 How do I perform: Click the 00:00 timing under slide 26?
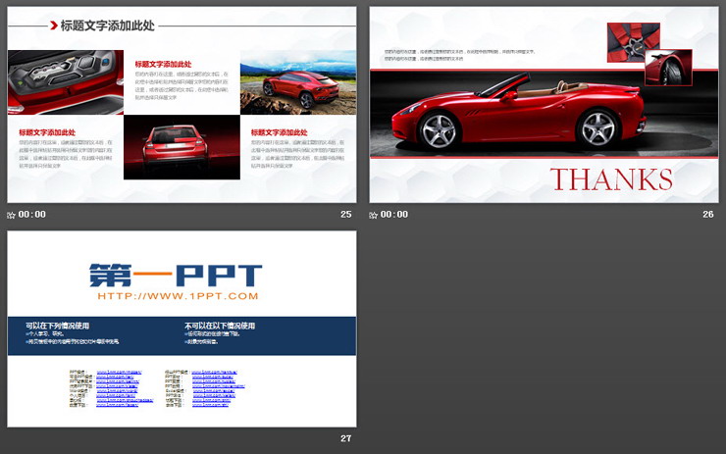394,214
